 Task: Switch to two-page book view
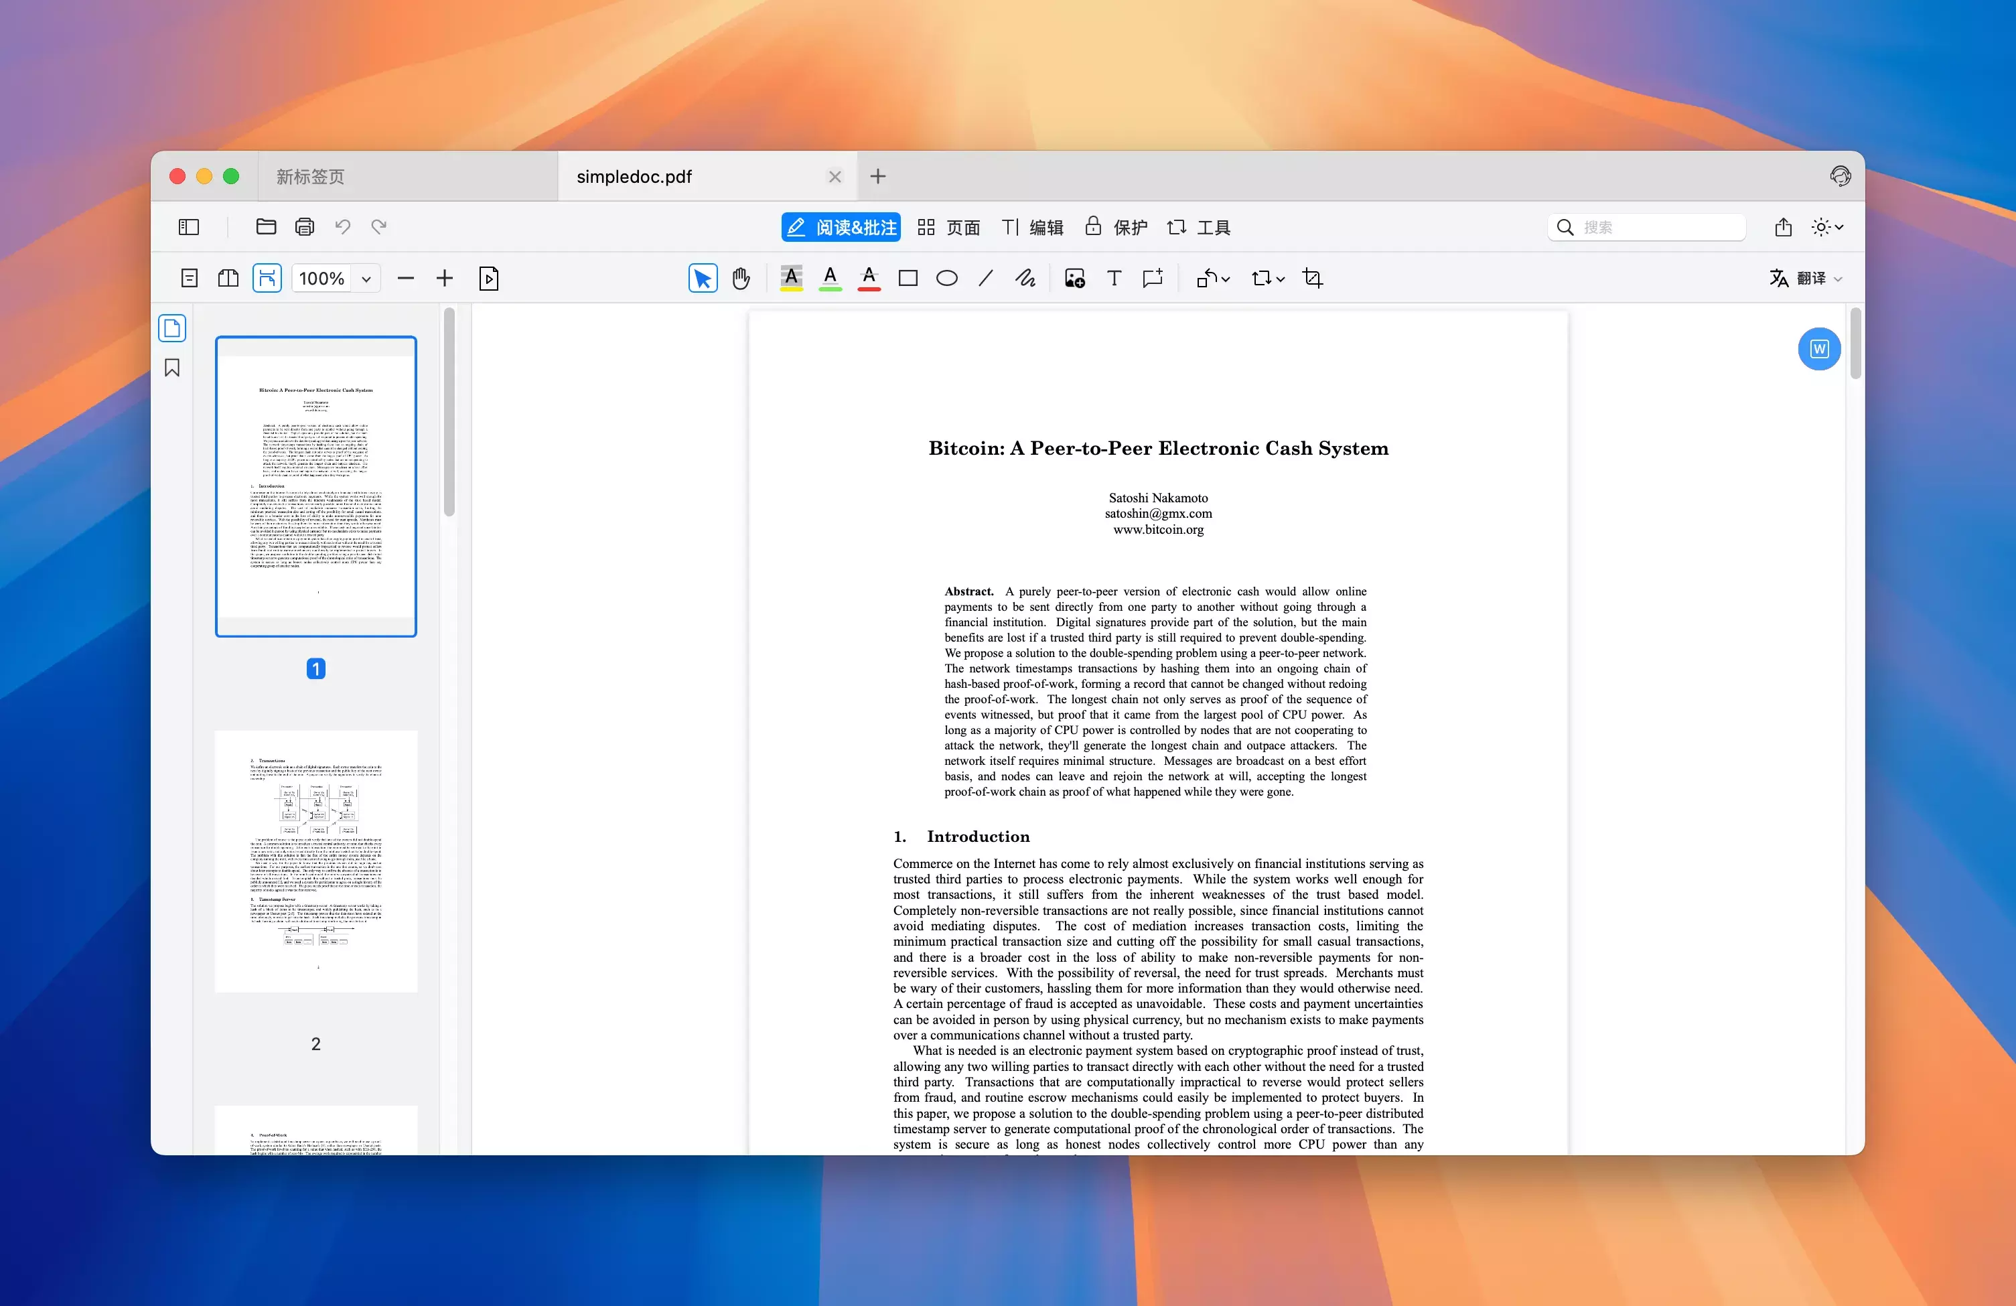pos(228,278)
